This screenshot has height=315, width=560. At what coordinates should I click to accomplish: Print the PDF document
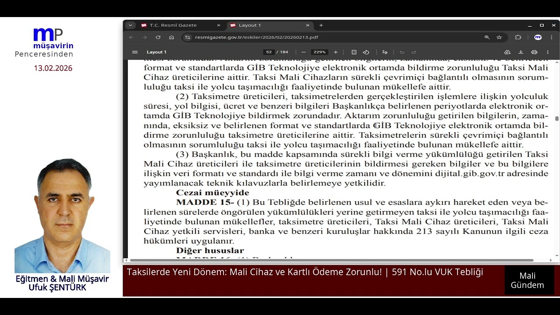coord(534,52)
